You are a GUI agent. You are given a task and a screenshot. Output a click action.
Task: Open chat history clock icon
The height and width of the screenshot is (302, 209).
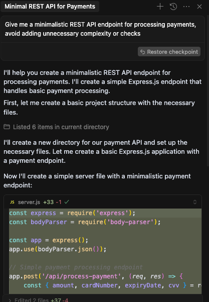(173, 7)
